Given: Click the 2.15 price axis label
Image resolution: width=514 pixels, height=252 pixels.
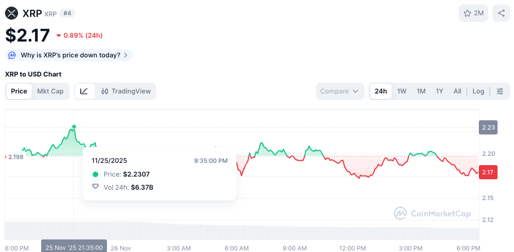Looking at the screenshot, I should click(x=488, y=198).
